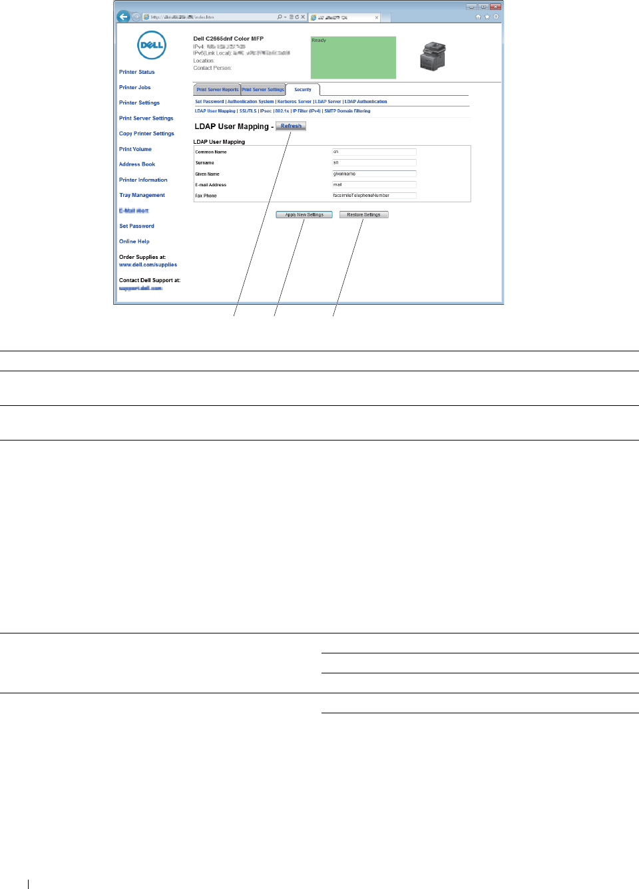This screenshot has height=889, width=639.
Task: Open the browser home icon
Action: point(478,17)
